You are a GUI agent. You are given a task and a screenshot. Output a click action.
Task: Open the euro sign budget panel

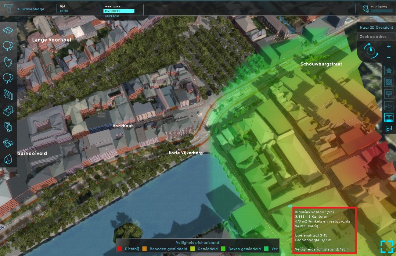(8, 126)
